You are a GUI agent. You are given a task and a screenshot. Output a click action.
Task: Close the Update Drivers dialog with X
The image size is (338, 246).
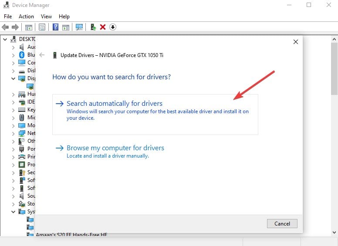point(296,42)
